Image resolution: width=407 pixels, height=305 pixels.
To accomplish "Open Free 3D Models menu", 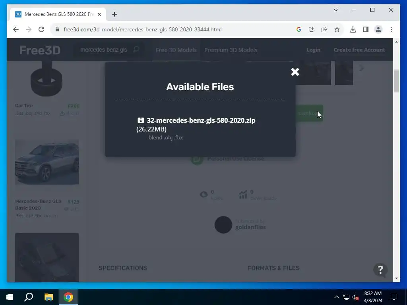I will pos(176,50).
